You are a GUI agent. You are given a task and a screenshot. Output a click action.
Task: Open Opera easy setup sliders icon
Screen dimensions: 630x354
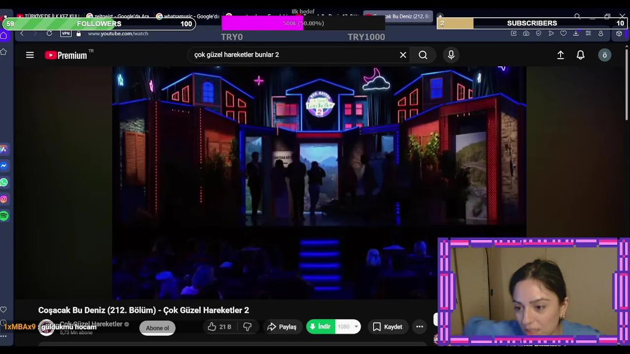[588, 33]
